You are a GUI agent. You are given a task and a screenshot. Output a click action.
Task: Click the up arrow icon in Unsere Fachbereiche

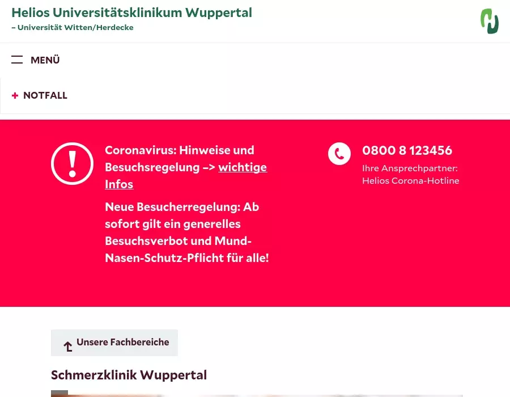[x=67, y=346]
